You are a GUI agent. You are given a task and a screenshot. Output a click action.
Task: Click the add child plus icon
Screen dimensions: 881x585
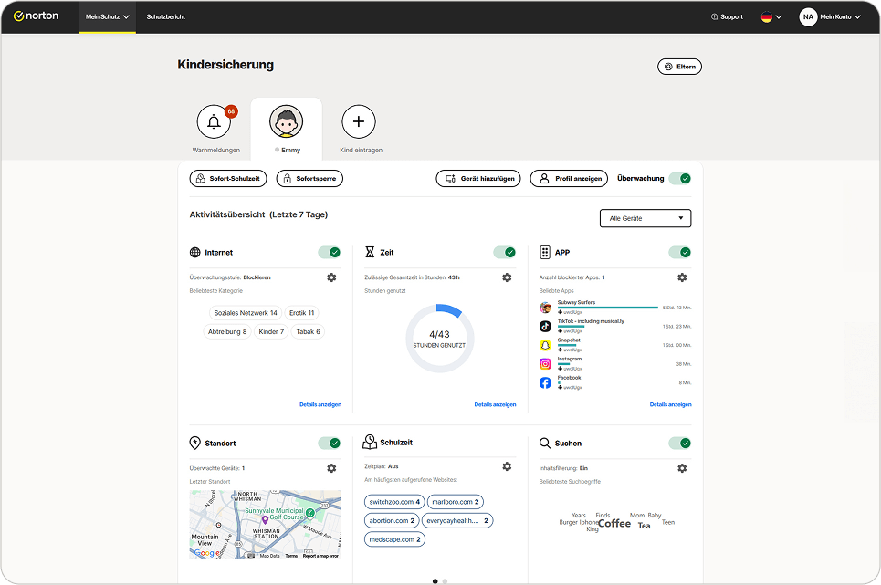(x=358, y=121)
